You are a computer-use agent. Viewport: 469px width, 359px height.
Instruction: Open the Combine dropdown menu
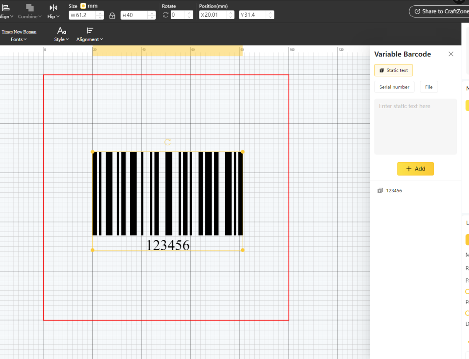click(30, 12)
